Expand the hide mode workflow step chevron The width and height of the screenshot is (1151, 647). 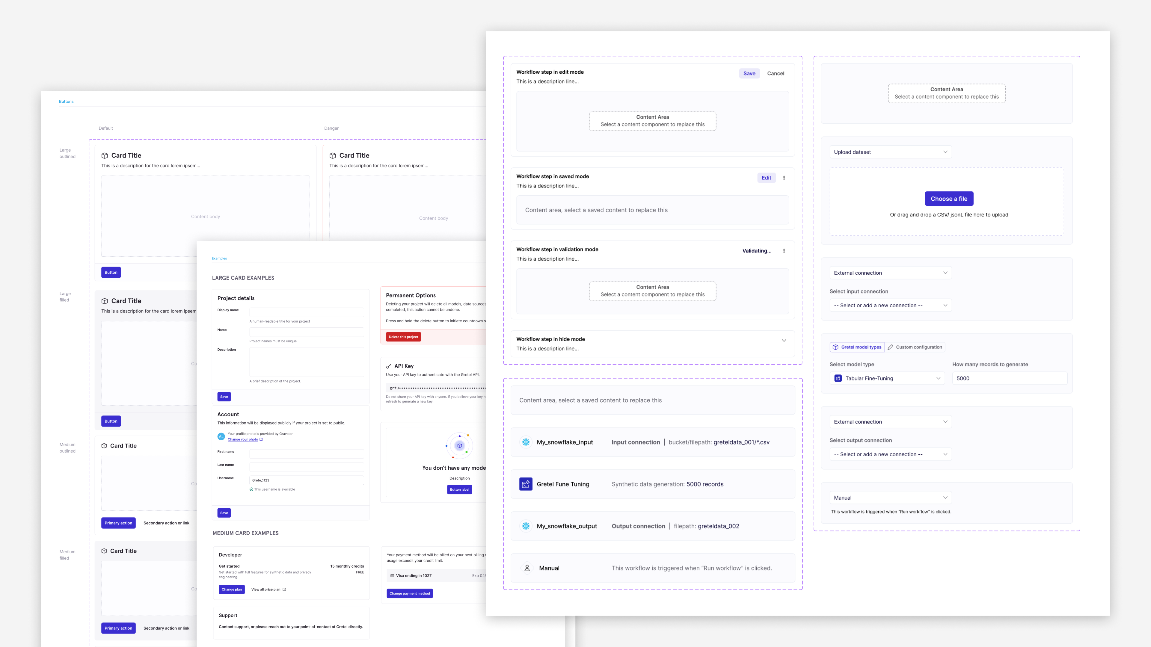click(x=784, y=341)
